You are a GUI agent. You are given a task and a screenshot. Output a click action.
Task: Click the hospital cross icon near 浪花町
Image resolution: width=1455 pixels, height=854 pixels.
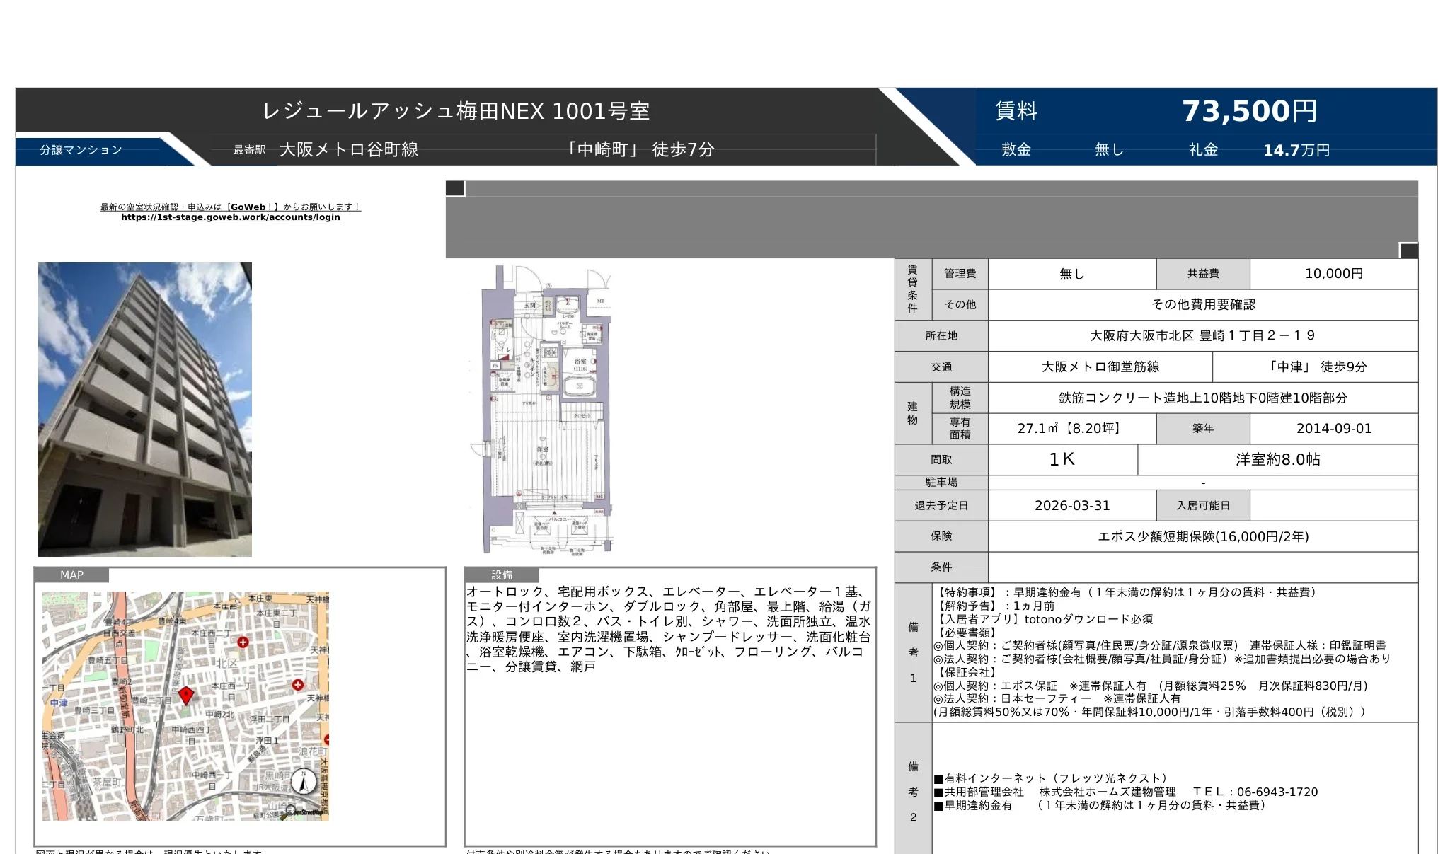(326, 740)
